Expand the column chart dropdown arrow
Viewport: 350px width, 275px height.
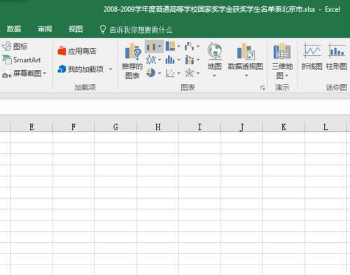coord(160,46)
